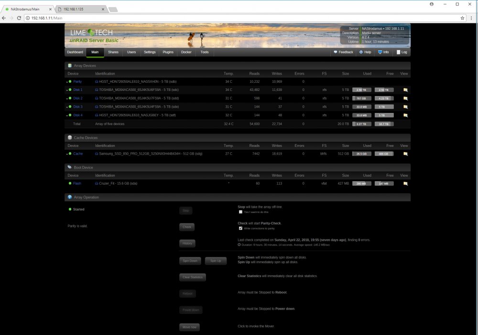478x335 pixels.
Task: Open the Chrome menu (three dots)
Action: click(x=471, y=18)
